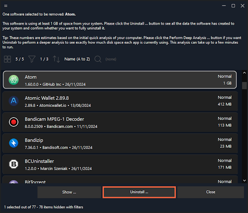The height and width of the screenshot is (213, 248).
Task: Click the Atomic Wallet app icon
Action: (x=14, y=101)
